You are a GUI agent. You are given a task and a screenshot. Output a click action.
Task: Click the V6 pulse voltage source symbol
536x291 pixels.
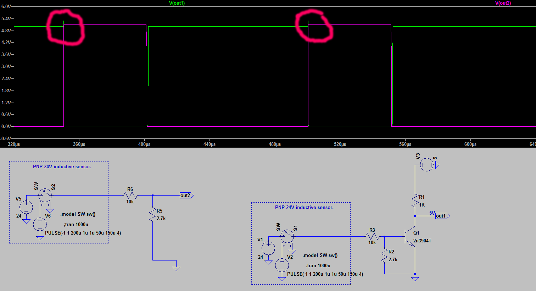tap(40, 224)
